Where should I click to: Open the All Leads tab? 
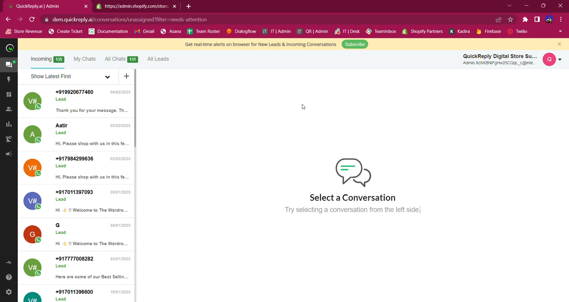[158, 59]
